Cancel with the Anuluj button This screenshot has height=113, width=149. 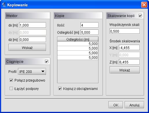[x=134, y=105]
